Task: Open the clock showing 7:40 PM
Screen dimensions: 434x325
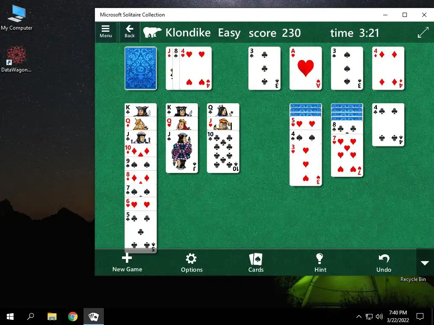Action: (398, 317)
